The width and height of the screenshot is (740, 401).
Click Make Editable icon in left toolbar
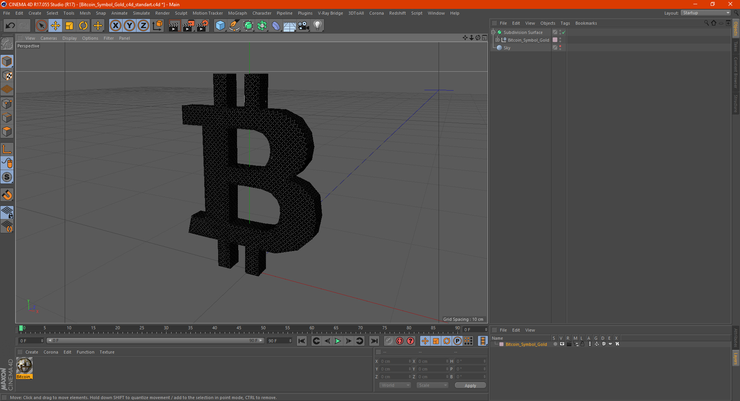click(7, 44)
